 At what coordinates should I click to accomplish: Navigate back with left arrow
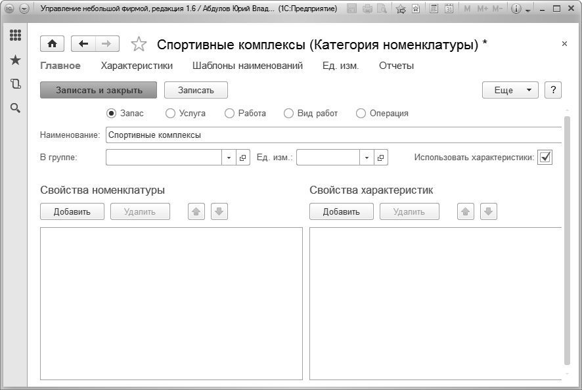click(x=83, y=44)
